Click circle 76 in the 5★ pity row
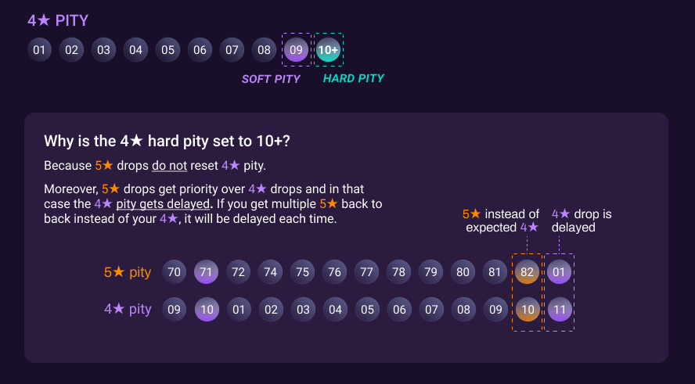The width and height of the screenshot is (695, 384). point(335,272)
